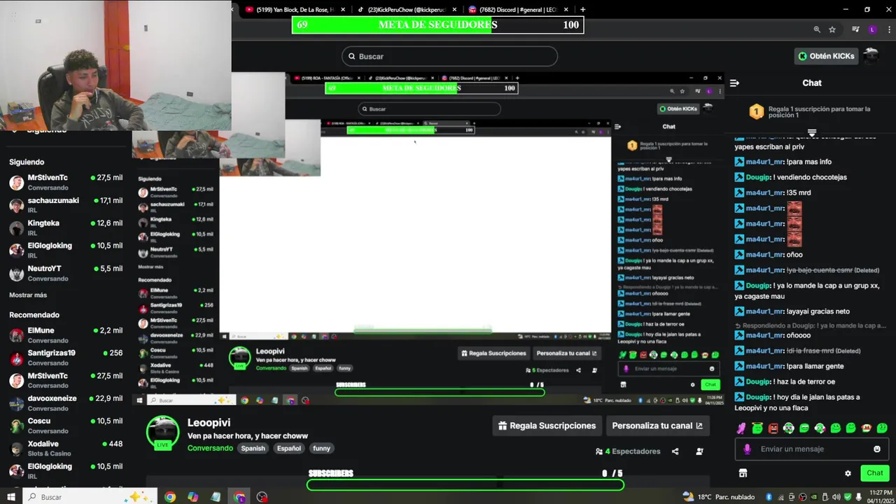Focus the Kick Buscar search field

click(449, 56)
